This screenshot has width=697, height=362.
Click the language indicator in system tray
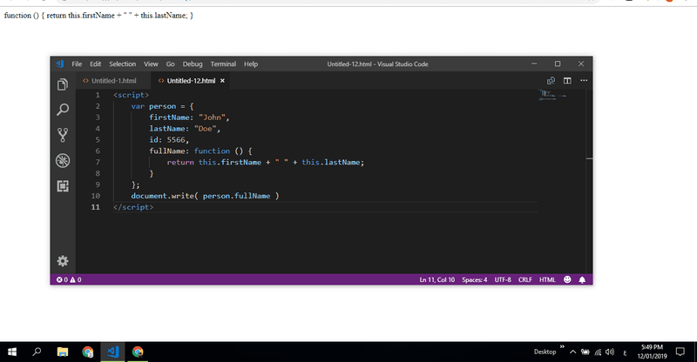pos(625,352)
